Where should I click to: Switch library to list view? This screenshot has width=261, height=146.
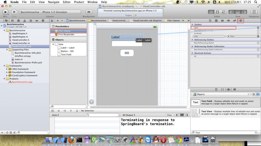[x=258, y=94]
